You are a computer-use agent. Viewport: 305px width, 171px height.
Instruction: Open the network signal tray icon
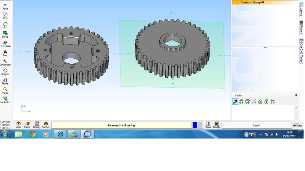click(272, 134)
